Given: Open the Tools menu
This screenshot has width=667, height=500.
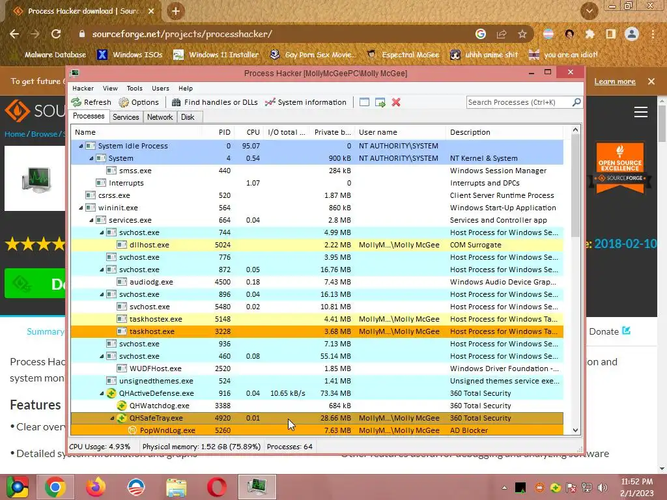Looking at the screenshot, I should point(134,88).
